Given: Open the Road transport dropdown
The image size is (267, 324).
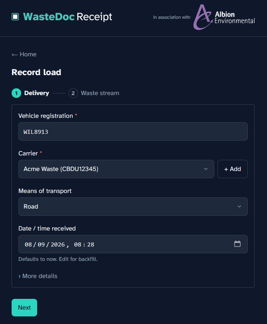Looking at the screenshot, I should point(133,207).
